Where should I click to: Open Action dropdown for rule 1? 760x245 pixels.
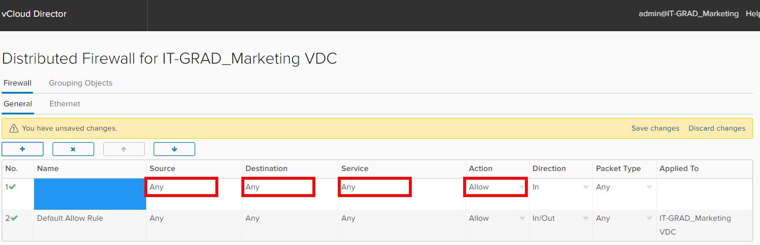[x=522, y=187]
